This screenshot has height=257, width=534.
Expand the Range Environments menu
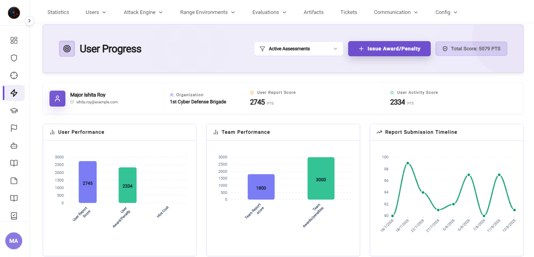[x=207, y=12]
